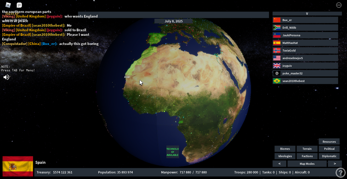Click the Technology Available notification
The image size is (347, 179).
tap(173, 152)
